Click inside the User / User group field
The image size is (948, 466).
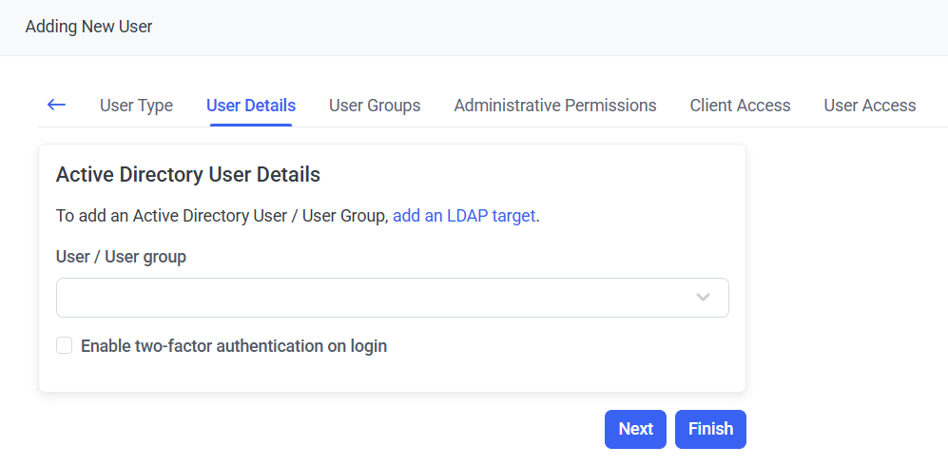pos(371,298)
